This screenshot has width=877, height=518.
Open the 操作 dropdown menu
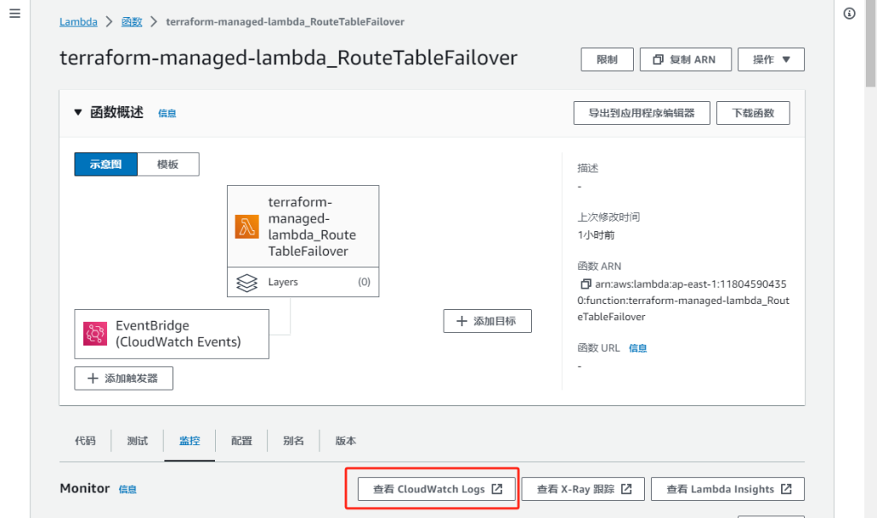(771, 59)
